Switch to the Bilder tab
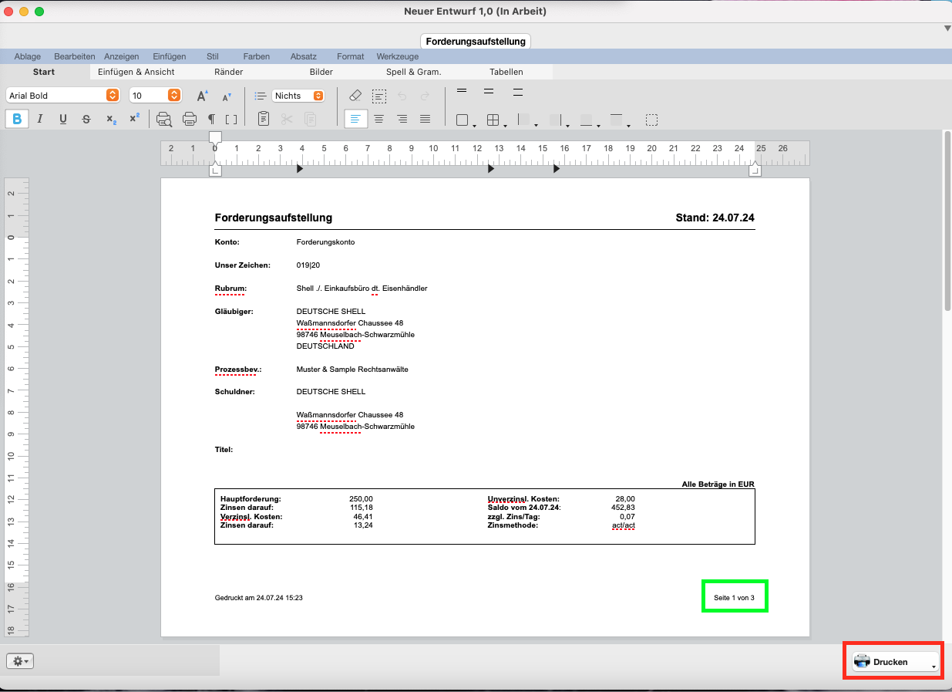952x692 pixels. 321,72
